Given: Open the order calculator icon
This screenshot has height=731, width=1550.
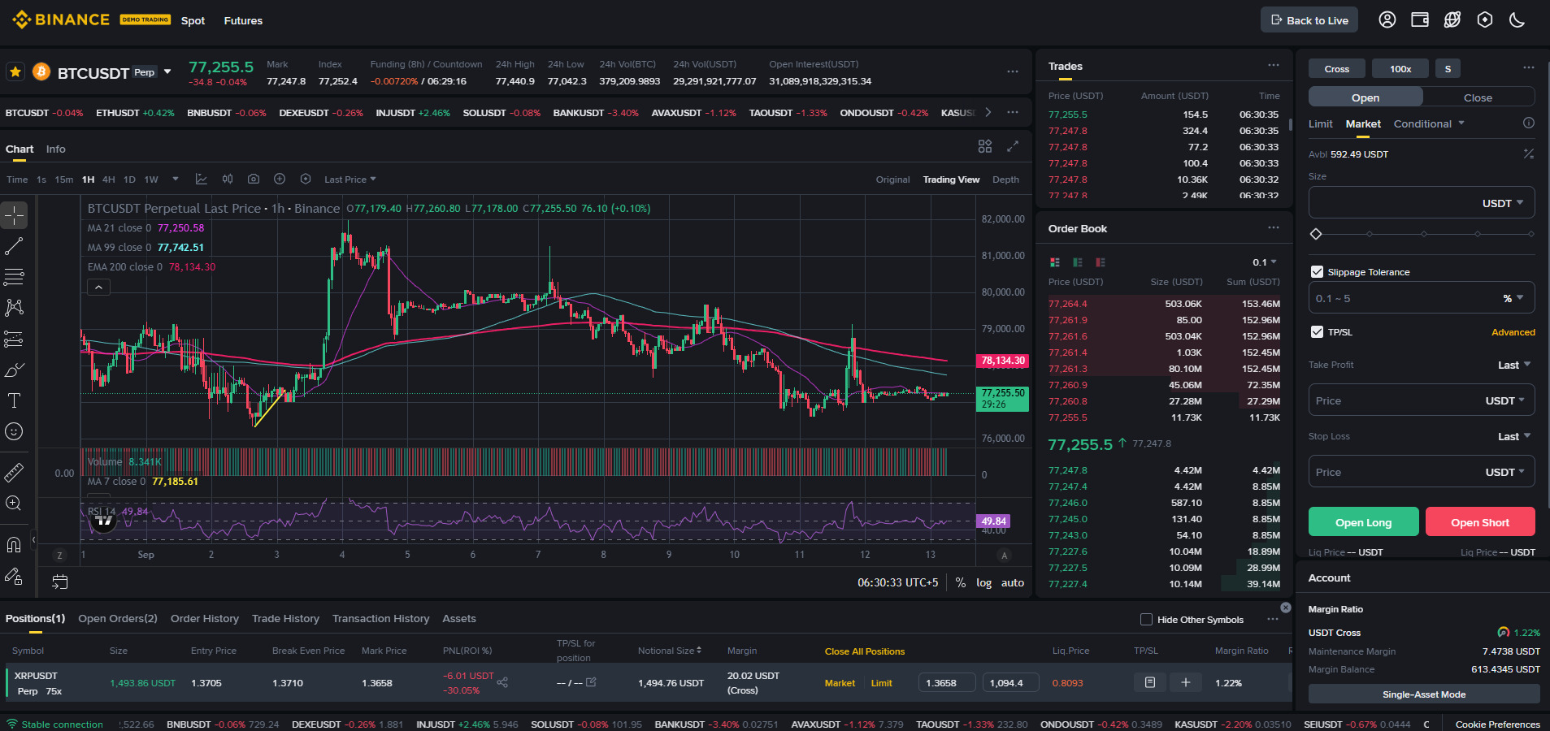Looking at the screenshot, I should click(1528, 154).
